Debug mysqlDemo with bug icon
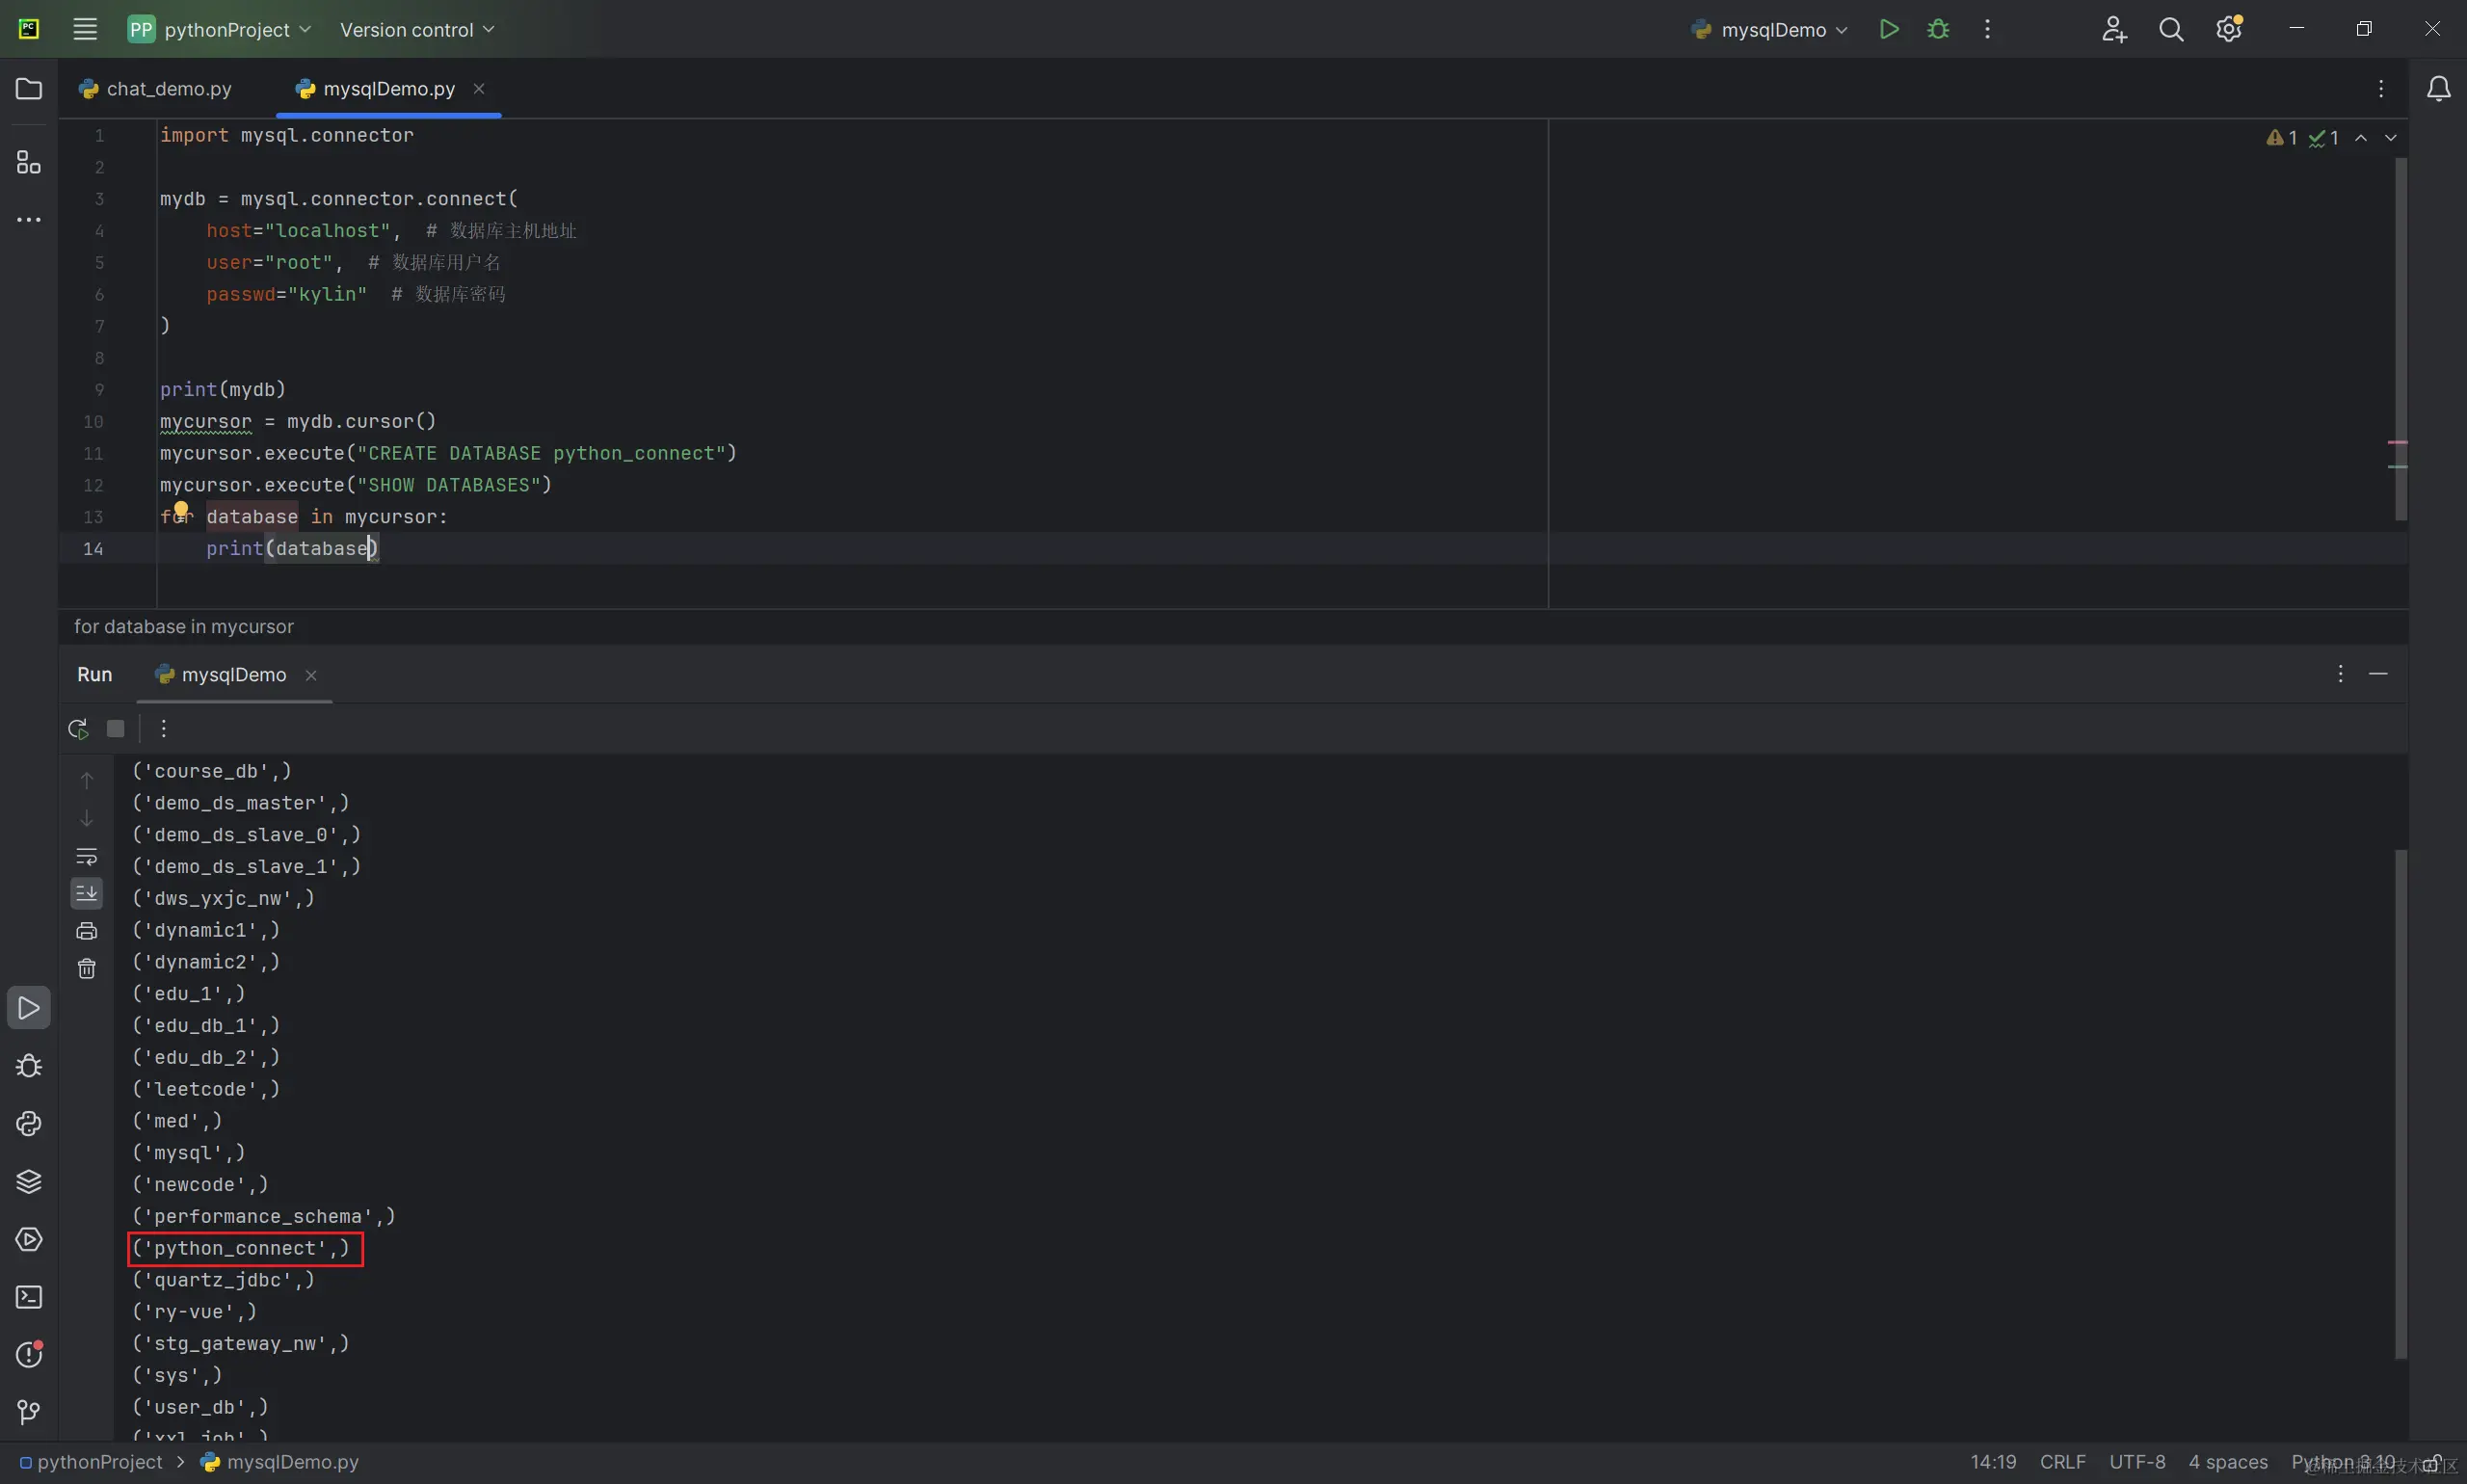The width and height of the screenshot is (2467, 1484). [x=1938, y=29]
